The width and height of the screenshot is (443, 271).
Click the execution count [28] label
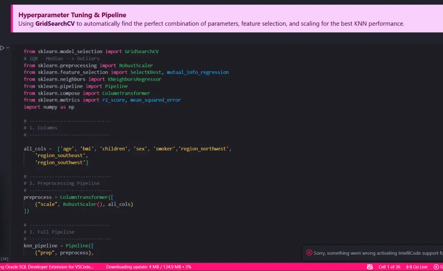pyautogui.click(x=4, y=259)
